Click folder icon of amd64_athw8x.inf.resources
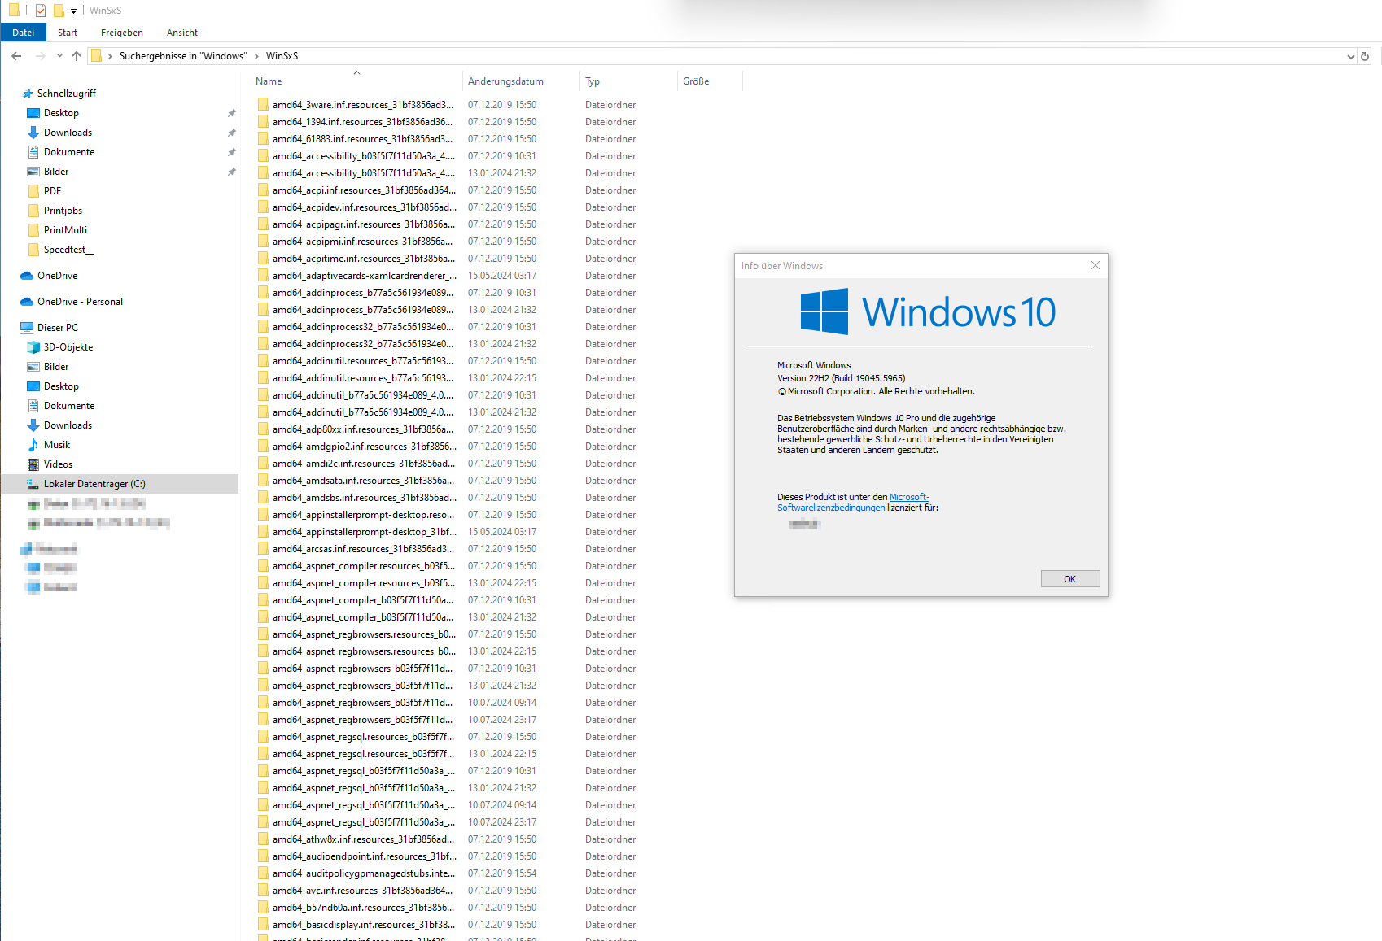This screenshot has width=1382, height=941. click(x=264, y=839)
